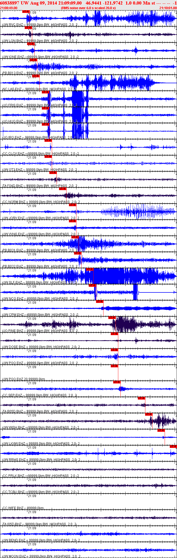
Task: Select the UW IONE EHZ trace label
Action: click(40, 57)
